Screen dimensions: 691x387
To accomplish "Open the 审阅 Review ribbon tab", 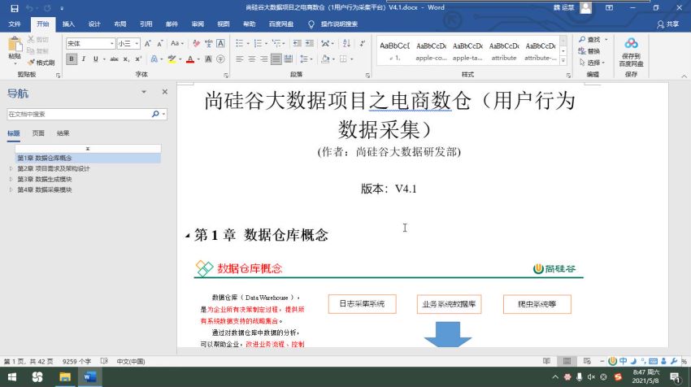I will (x=198, y=24).
